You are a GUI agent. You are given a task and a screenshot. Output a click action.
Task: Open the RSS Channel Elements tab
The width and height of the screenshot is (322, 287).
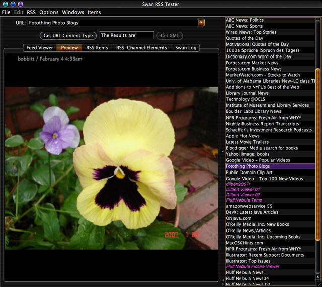click(x=141, y=48)
